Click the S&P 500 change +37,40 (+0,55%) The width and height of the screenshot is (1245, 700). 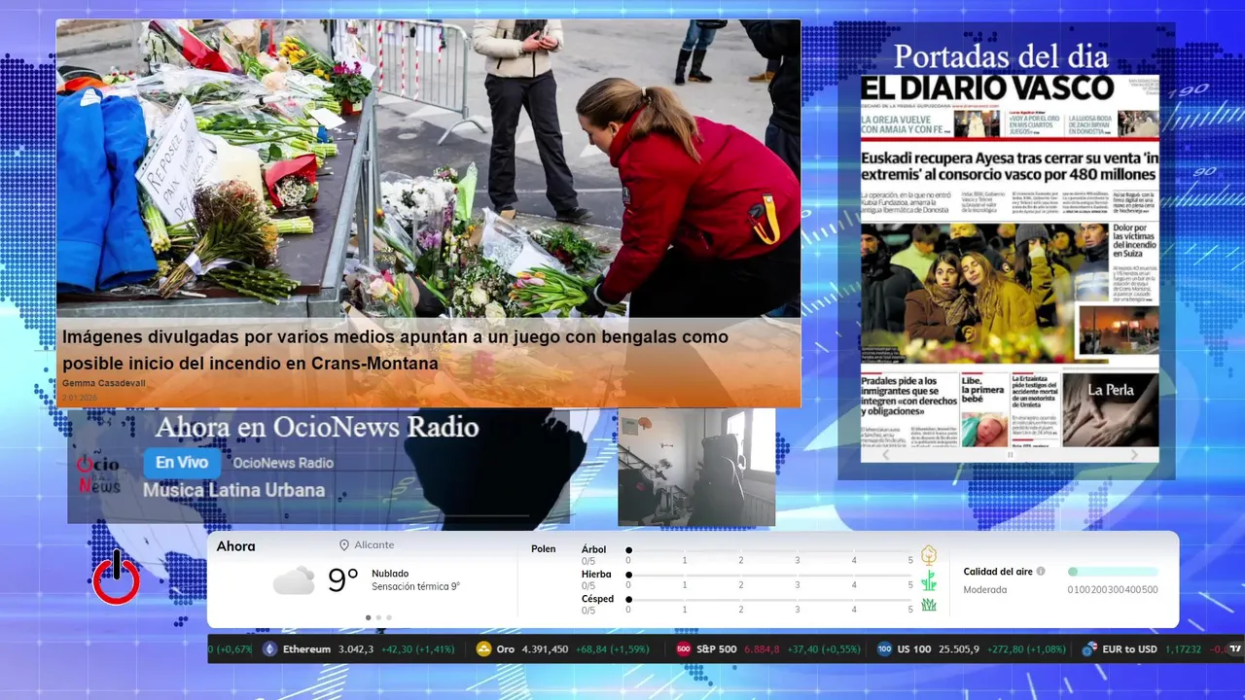click(823, 649)
